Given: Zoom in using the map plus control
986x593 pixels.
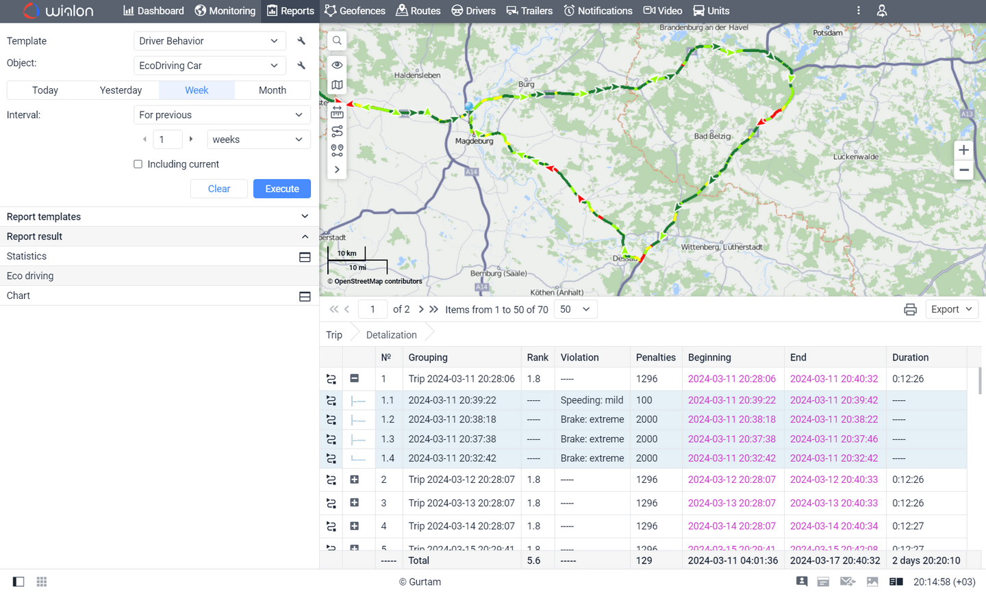Looking at the screenshot, I should 963,150.
